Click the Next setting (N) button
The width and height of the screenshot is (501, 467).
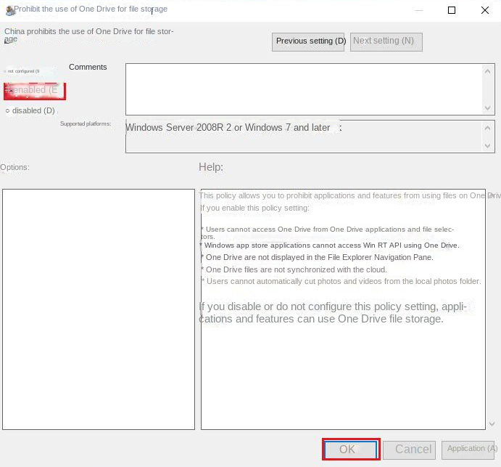386,41
